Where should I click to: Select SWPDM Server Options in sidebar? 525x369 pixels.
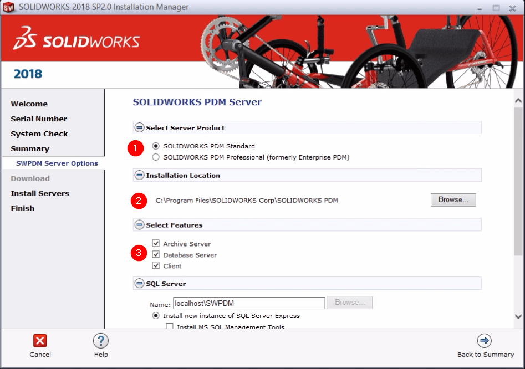click(x=57, y=163)
